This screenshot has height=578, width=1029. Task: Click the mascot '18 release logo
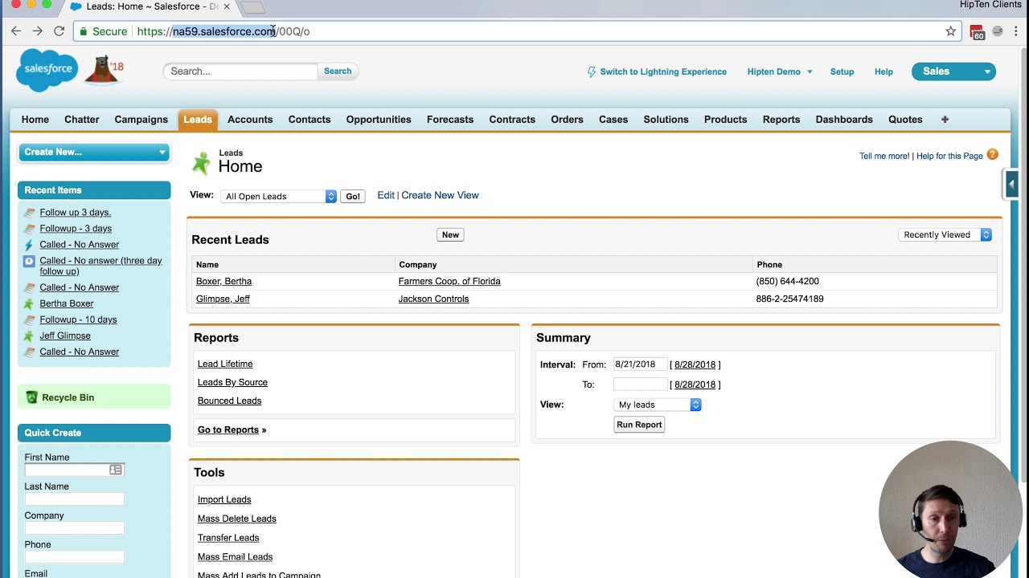pyautogui.click(x=105, y=70)
